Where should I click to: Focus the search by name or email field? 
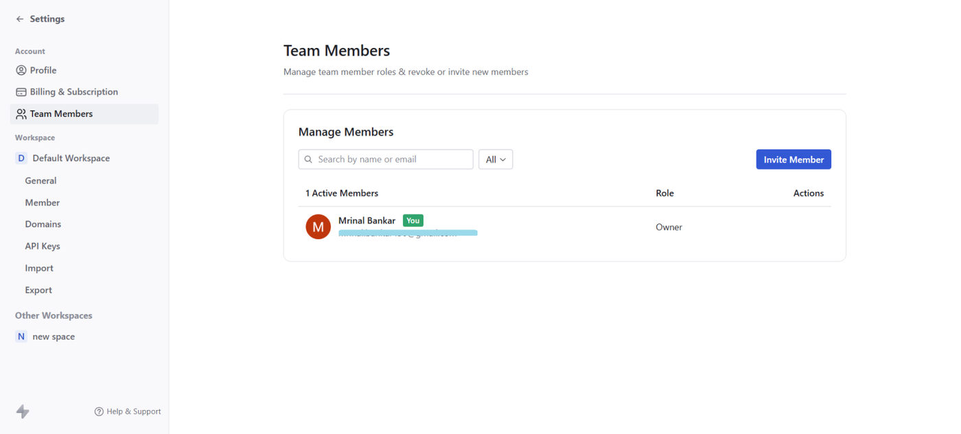pos(393,160)
